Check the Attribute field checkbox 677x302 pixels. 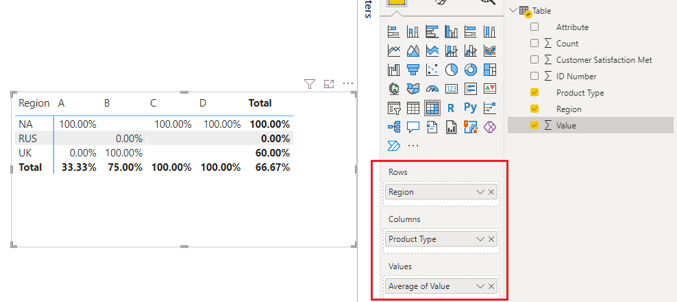pos(534,27)
